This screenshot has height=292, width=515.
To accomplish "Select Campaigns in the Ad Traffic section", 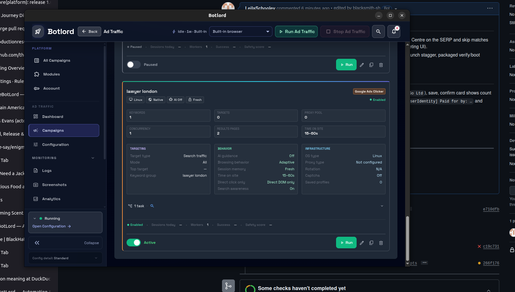I will pos(64,130).
